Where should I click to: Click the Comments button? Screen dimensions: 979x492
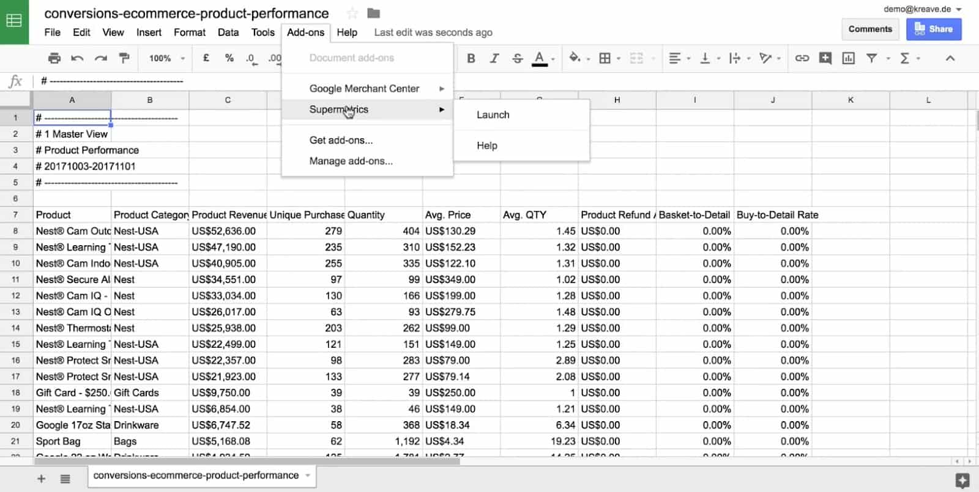pyautogui.click(x=870, y=29)
